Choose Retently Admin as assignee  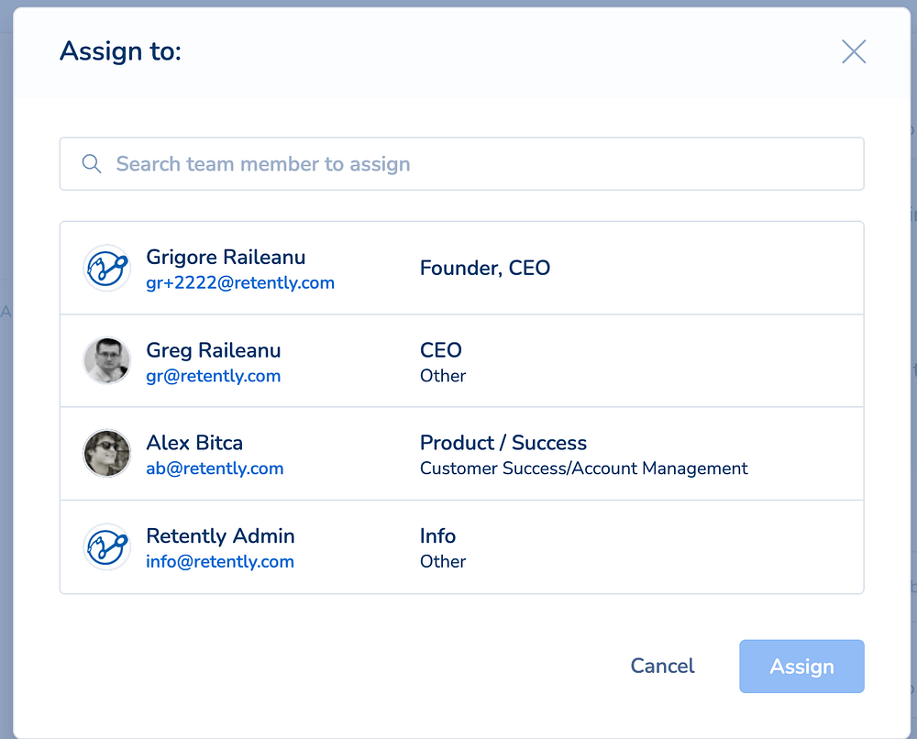coord(220,535)
